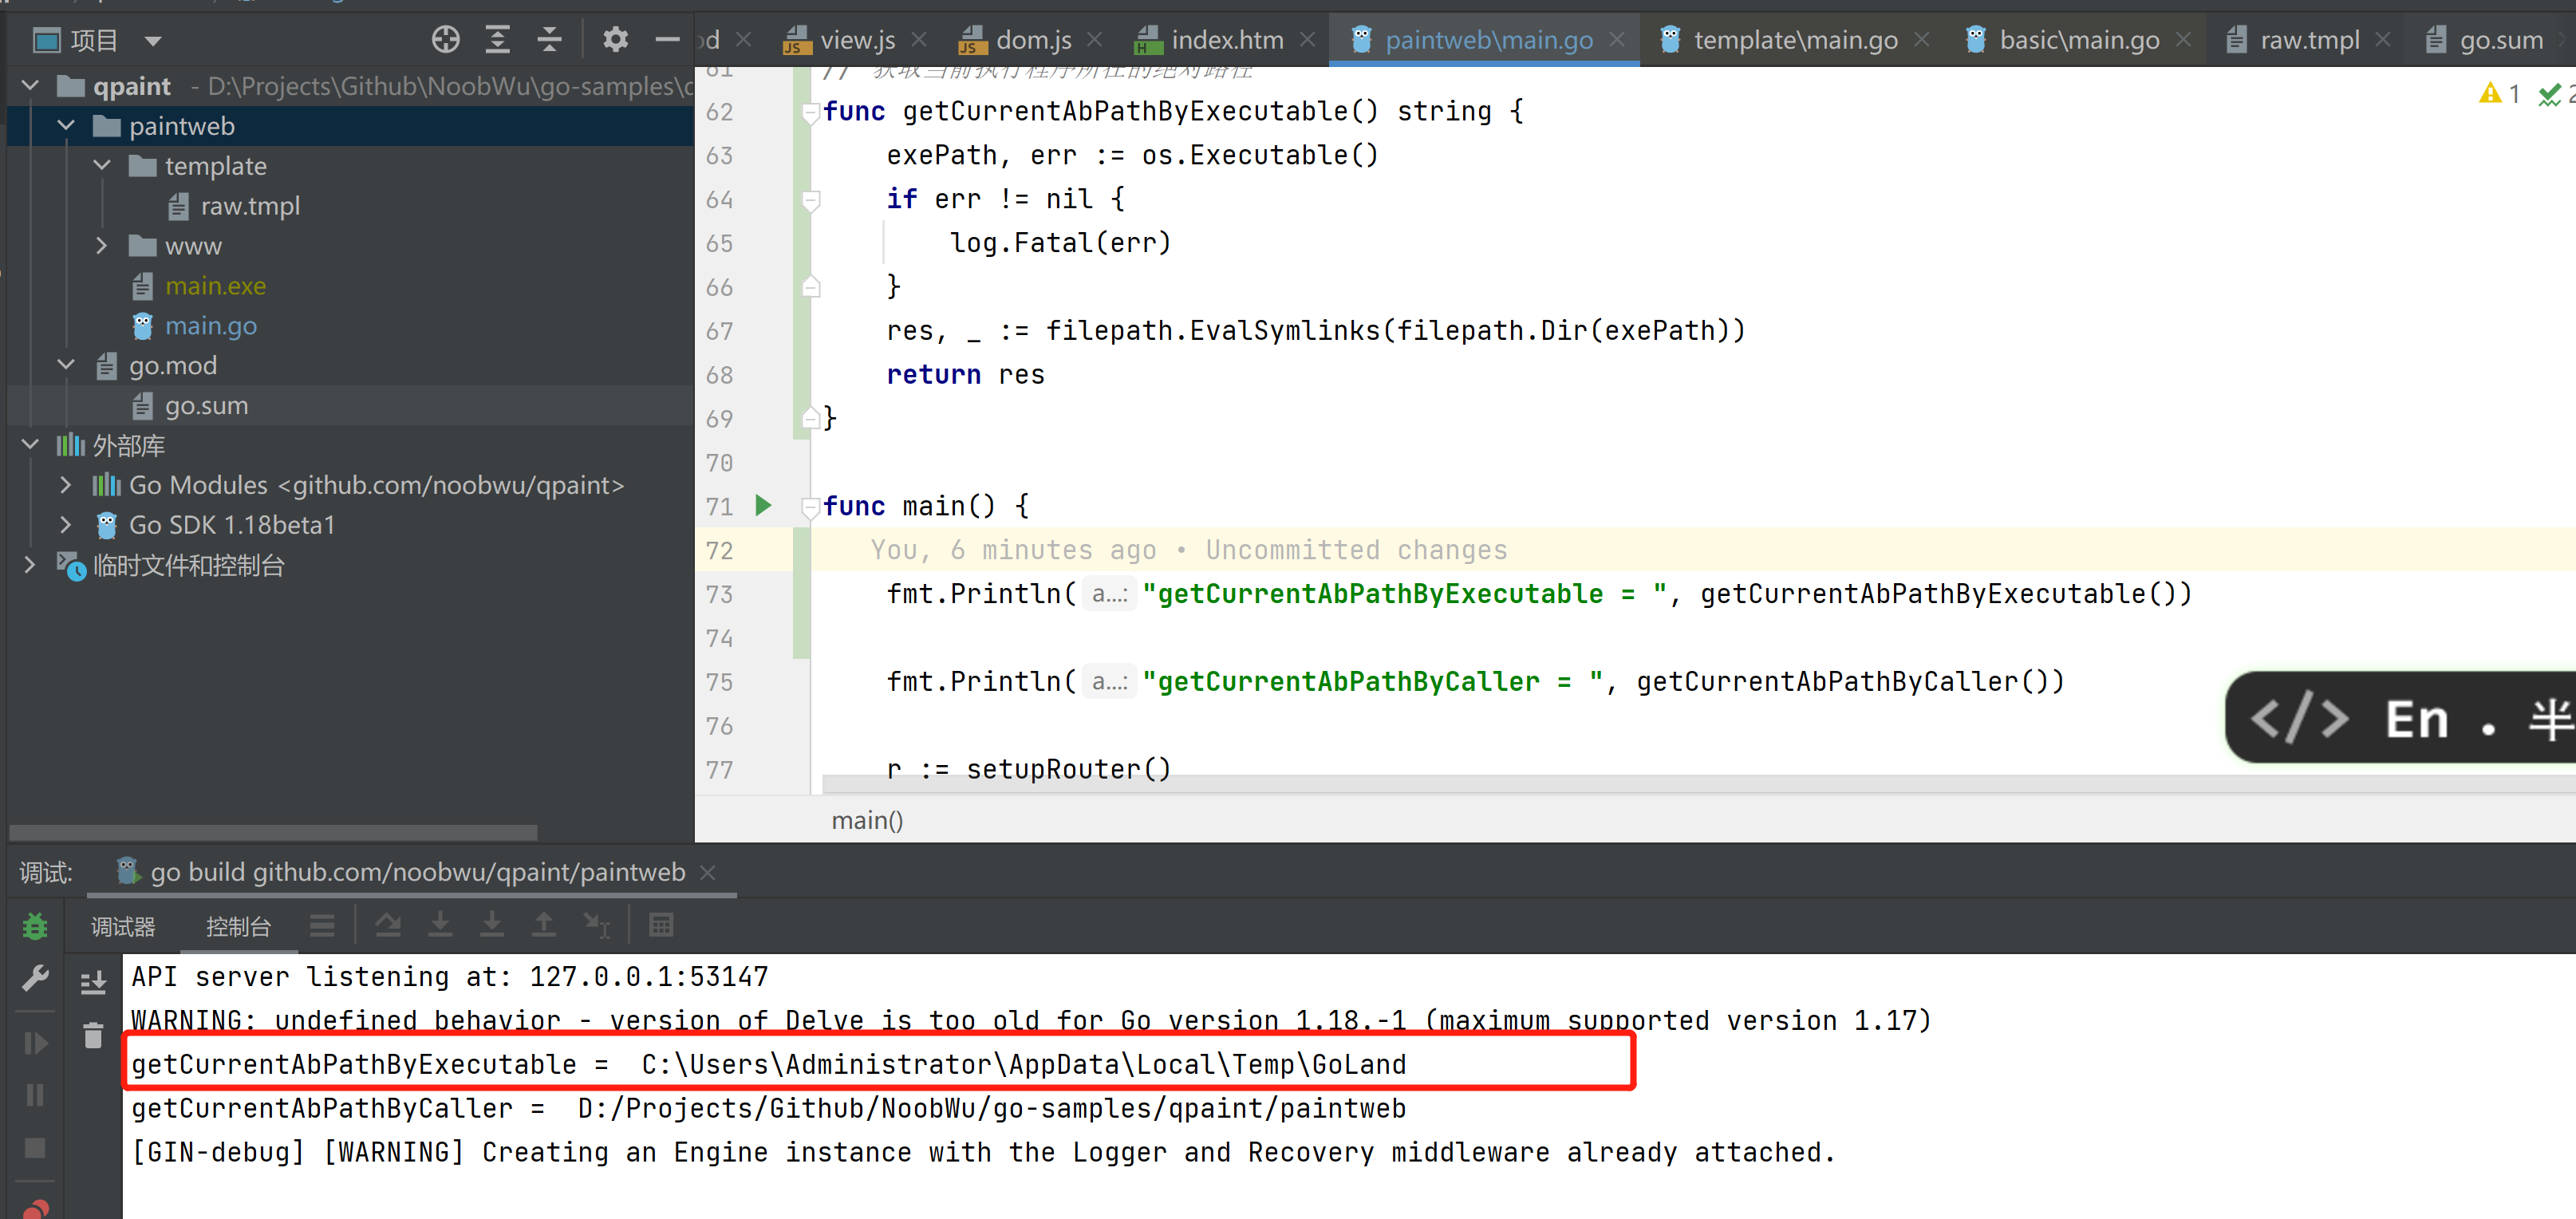The width and height of the screenshot is (2576, 1219).
Task: Pause the debugged program
Action: [x=35, y=1095]
